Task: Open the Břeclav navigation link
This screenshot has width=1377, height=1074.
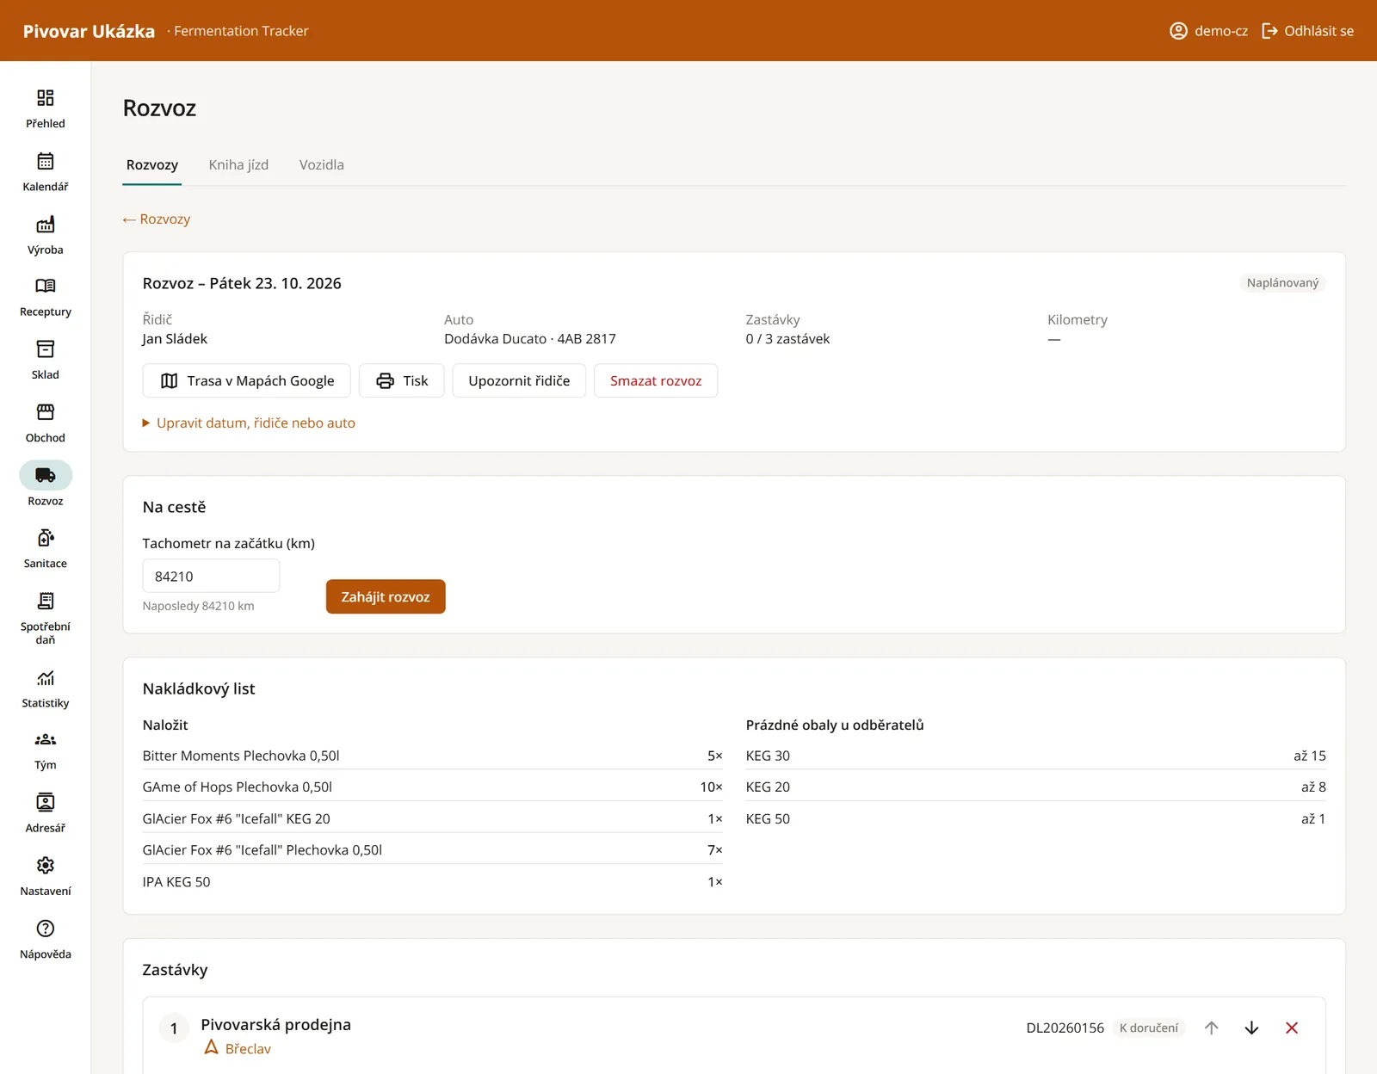Action: 238,1048
